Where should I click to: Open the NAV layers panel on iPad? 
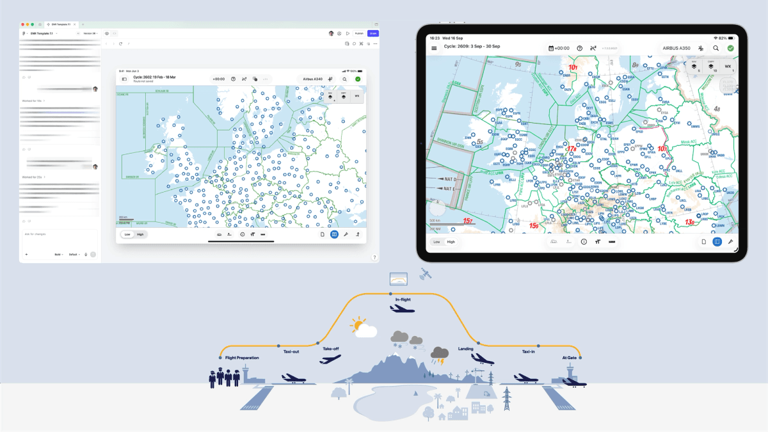pos(694,66)
